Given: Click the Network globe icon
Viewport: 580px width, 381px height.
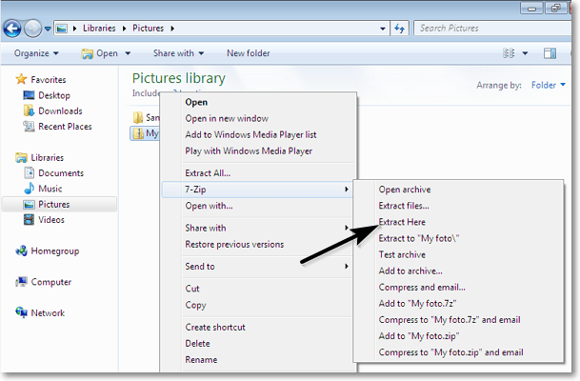Looking at the screenshot, I should coord(21,312).
